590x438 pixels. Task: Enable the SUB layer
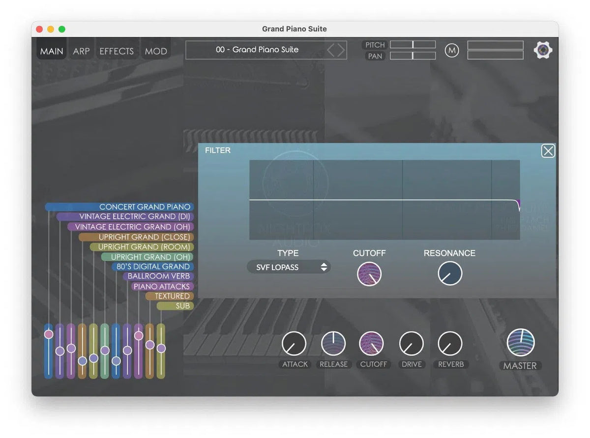coord(175,305)
